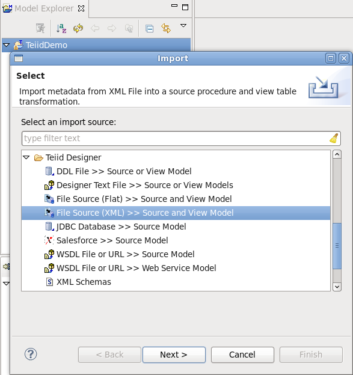Click the JDBC Database cylinder icon
353x375 pixels.
(x=49, y=227)
